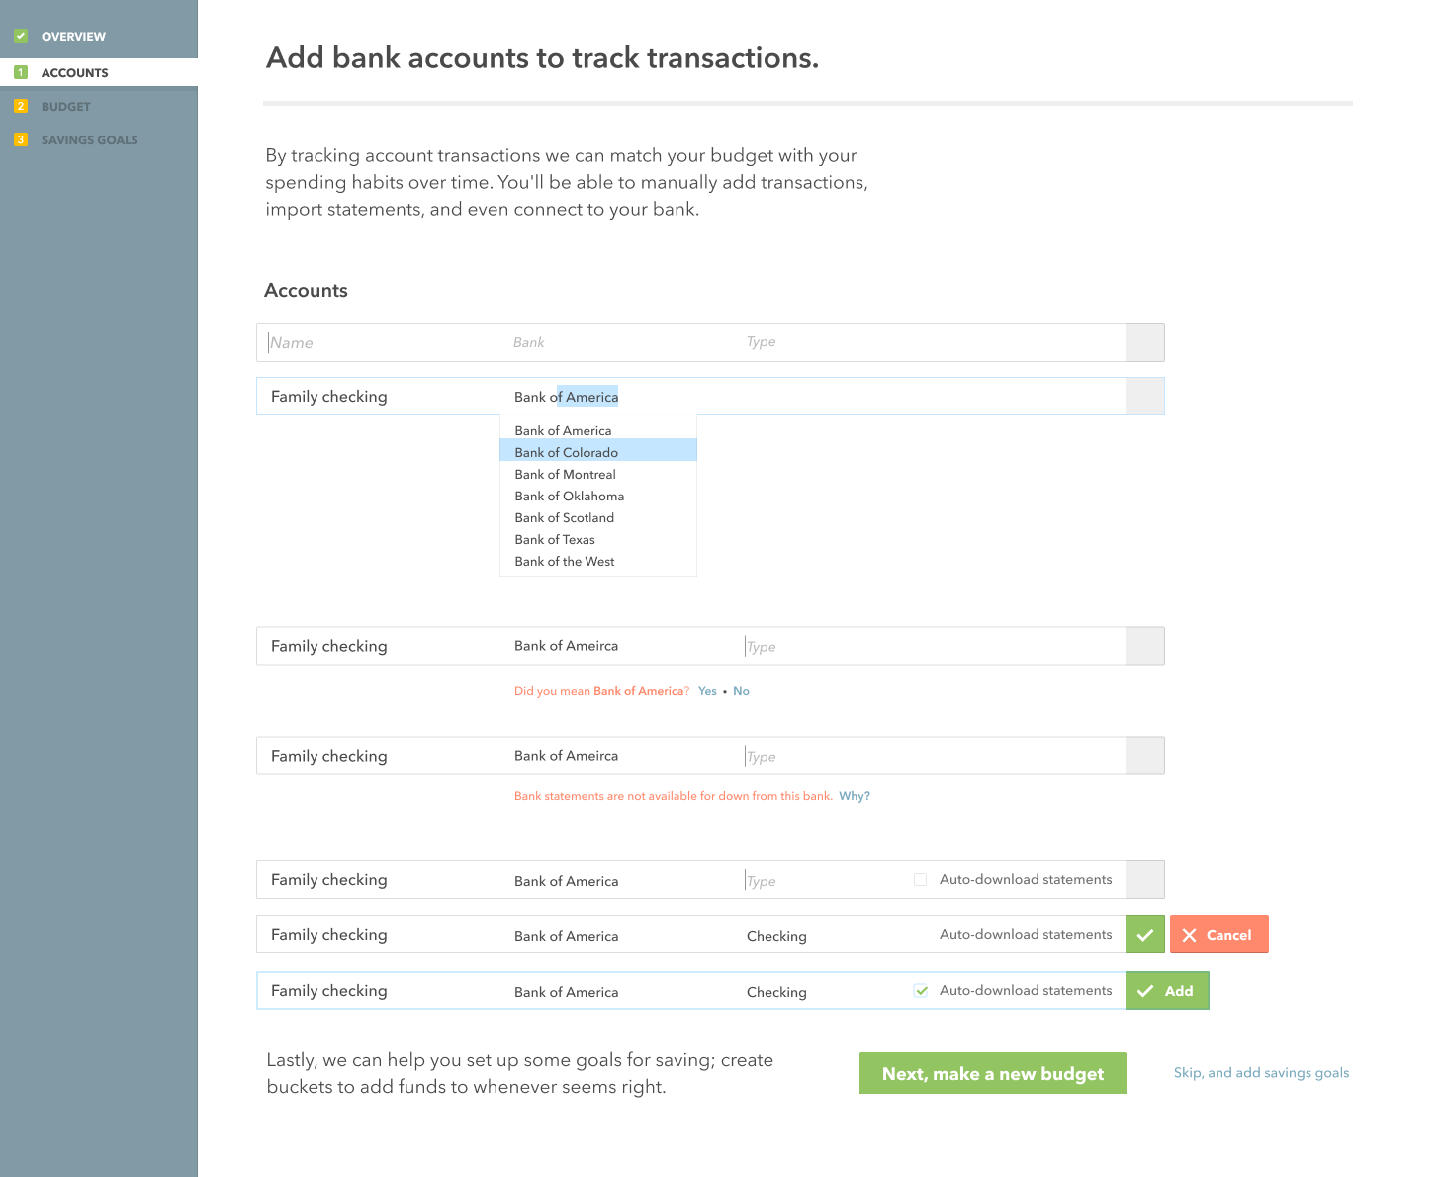Click the checkmark icon in Add button
Image resolution: width=1444 pixels, height=1177 pixels.
[x=1145, y=991]
